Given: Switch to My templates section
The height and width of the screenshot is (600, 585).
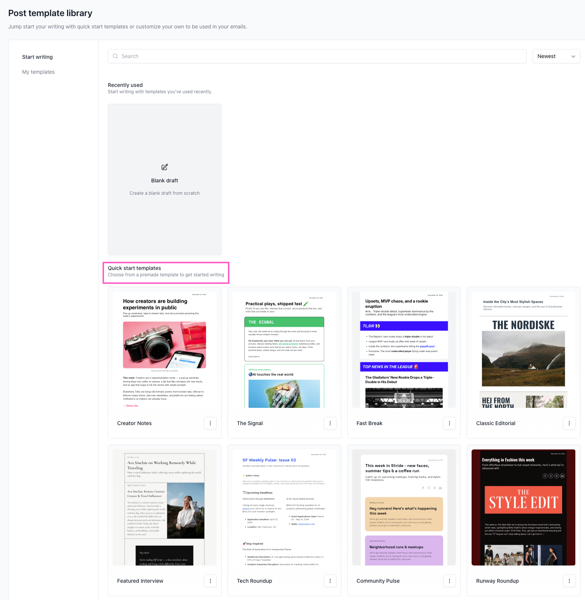Looking at the screenshot, I should click(x=38, y=72).
